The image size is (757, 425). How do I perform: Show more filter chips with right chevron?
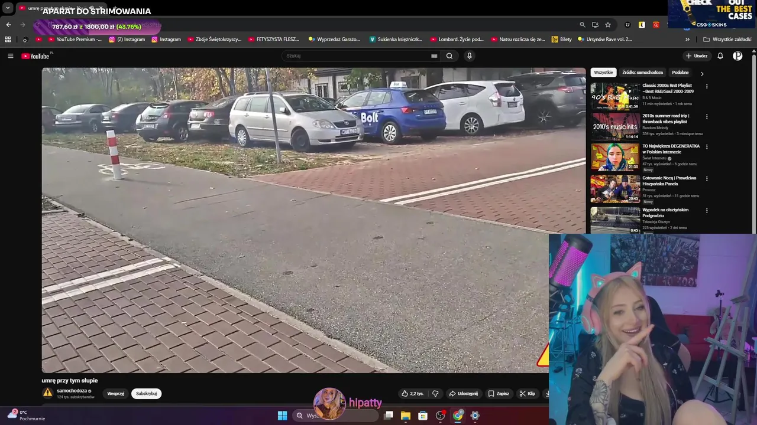702,74
